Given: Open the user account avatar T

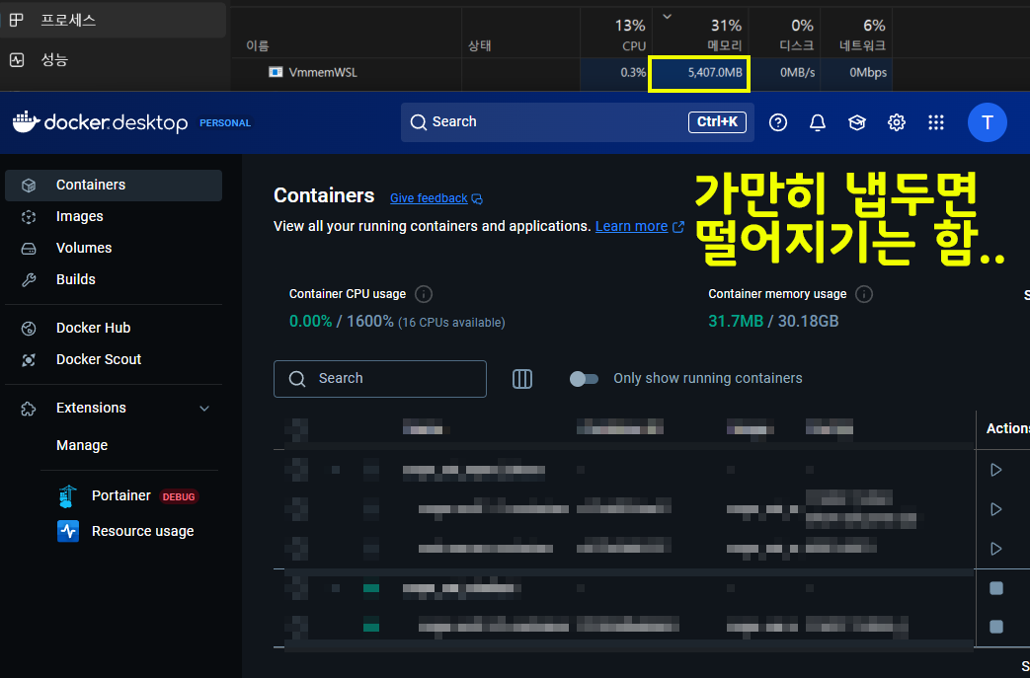Looking at the screenshot, I should (x=987, y=122).
